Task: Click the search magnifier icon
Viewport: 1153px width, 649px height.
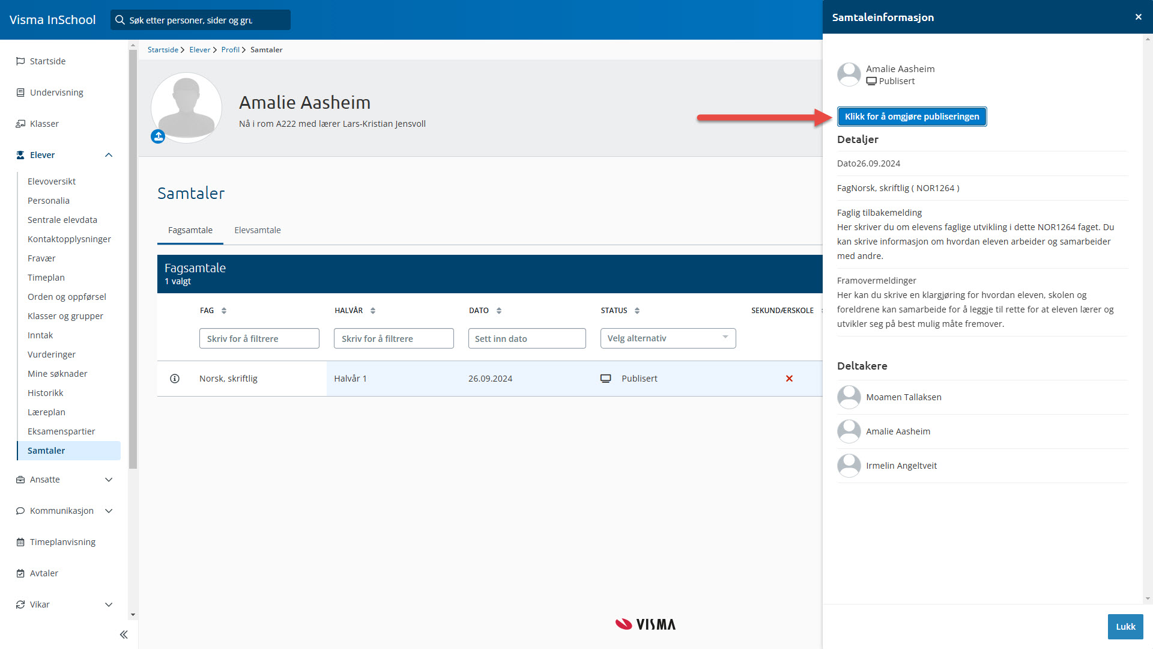Action: [120, 20]
